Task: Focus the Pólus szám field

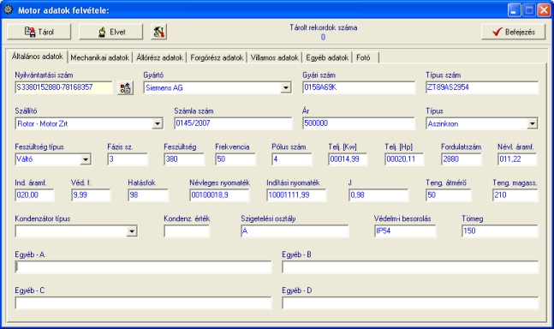Action: click(x=292, y=159)
